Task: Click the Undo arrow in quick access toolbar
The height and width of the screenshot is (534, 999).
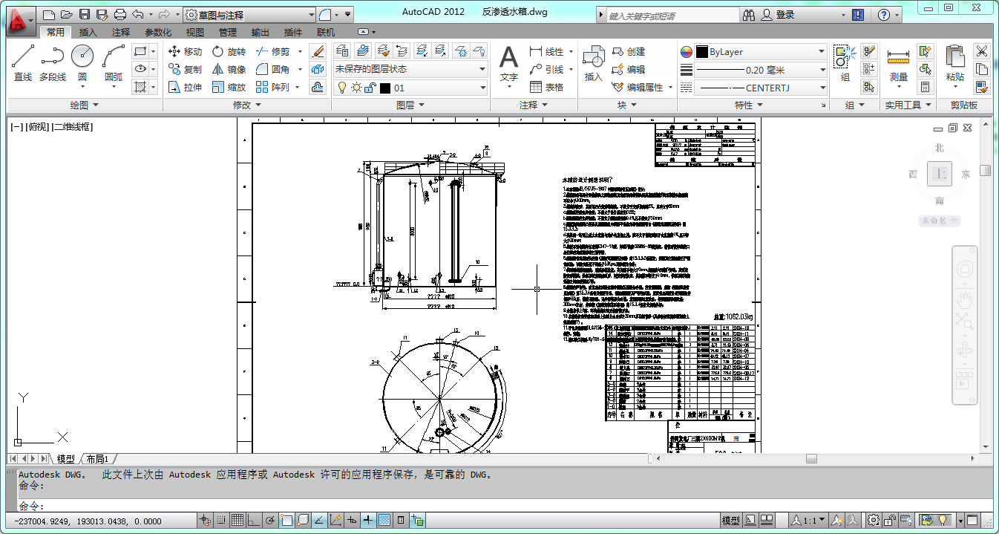Action: (138, 14)
